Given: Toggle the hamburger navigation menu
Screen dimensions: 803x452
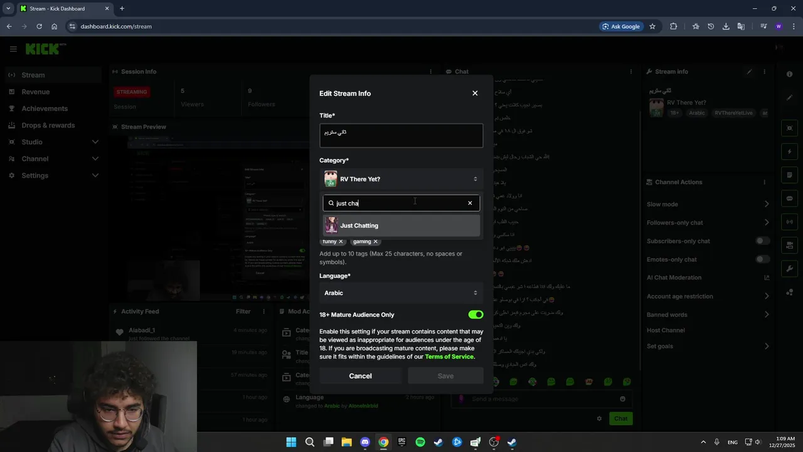Looking at the screenshot, I should coord(13,49).
